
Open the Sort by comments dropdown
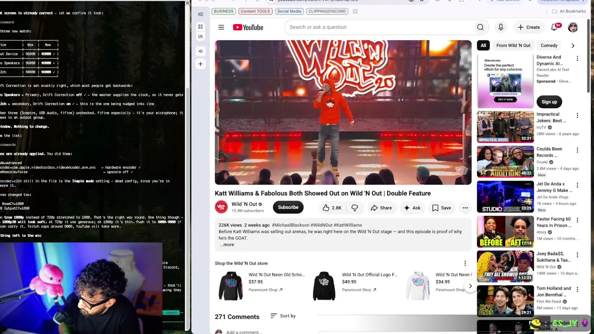(x=283, y=316)
